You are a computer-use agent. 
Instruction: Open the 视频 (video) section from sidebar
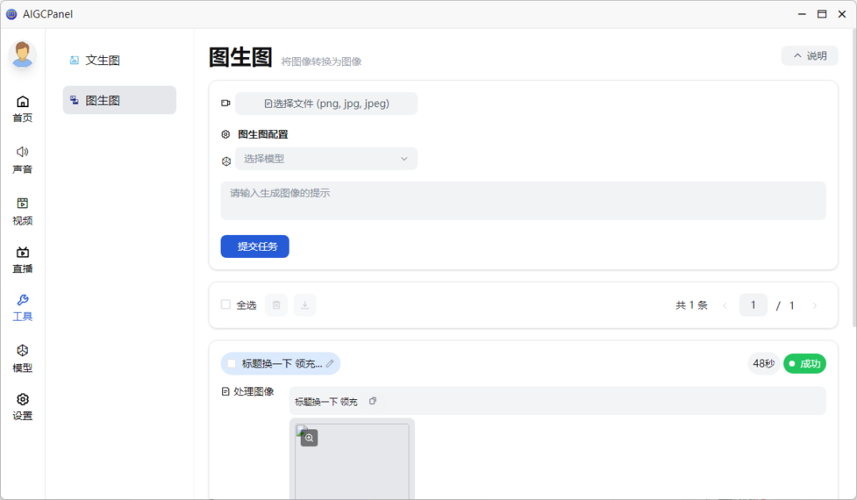(x=22, y=209)
